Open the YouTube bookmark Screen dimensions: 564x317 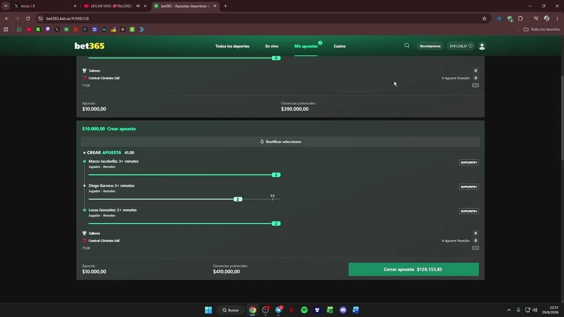[29, 29]
